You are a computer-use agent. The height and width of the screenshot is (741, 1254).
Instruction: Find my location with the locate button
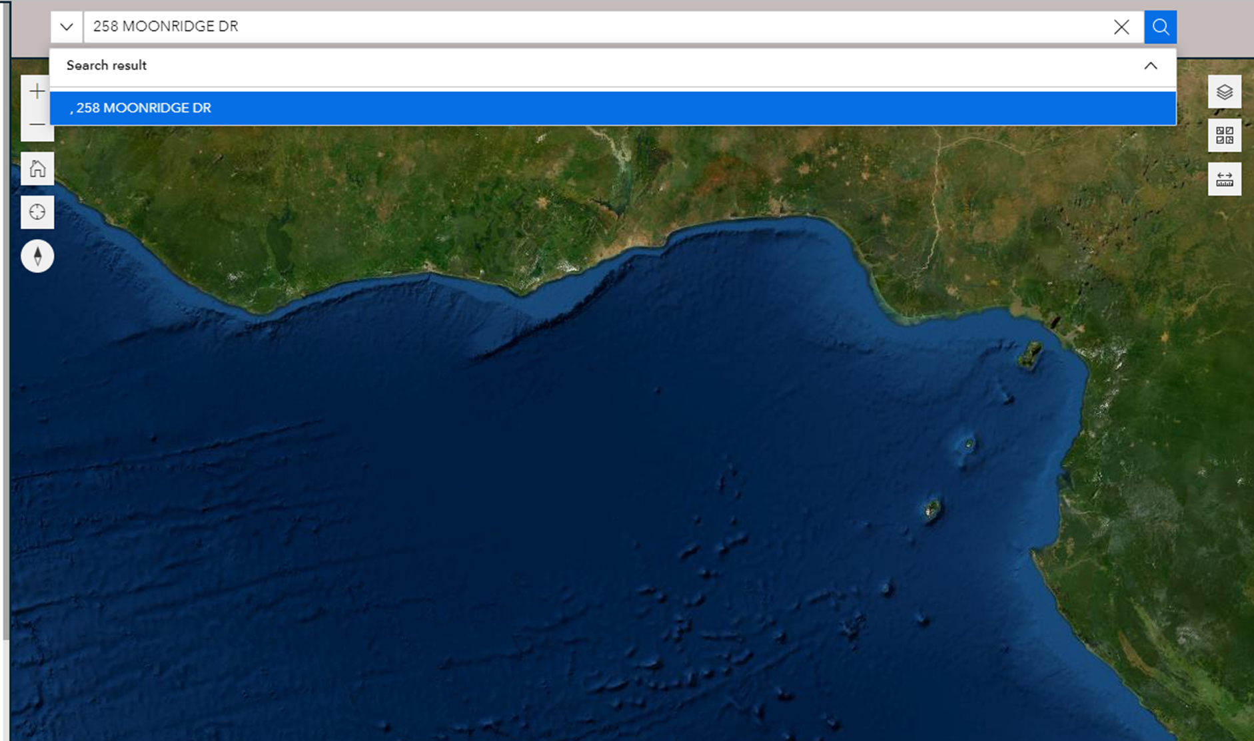[x=37, y=212]
